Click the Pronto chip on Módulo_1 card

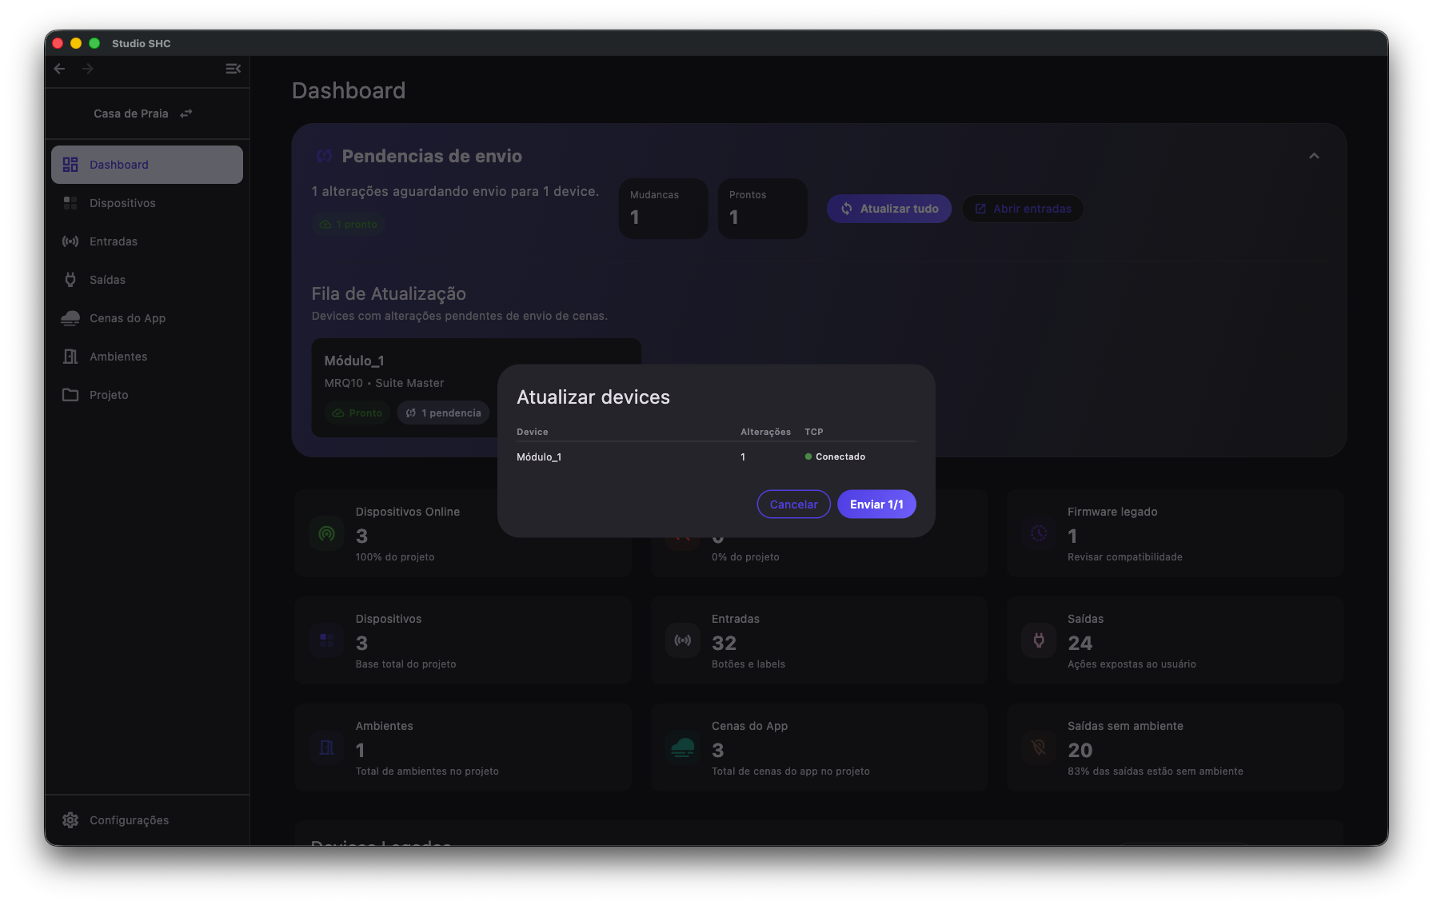click(357, 413)
